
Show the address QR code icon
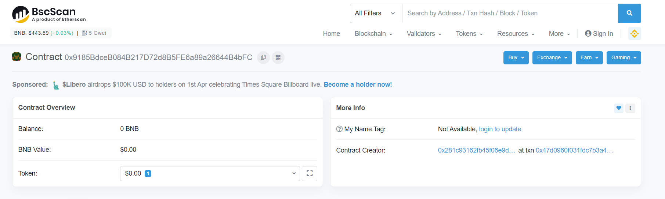278,57
